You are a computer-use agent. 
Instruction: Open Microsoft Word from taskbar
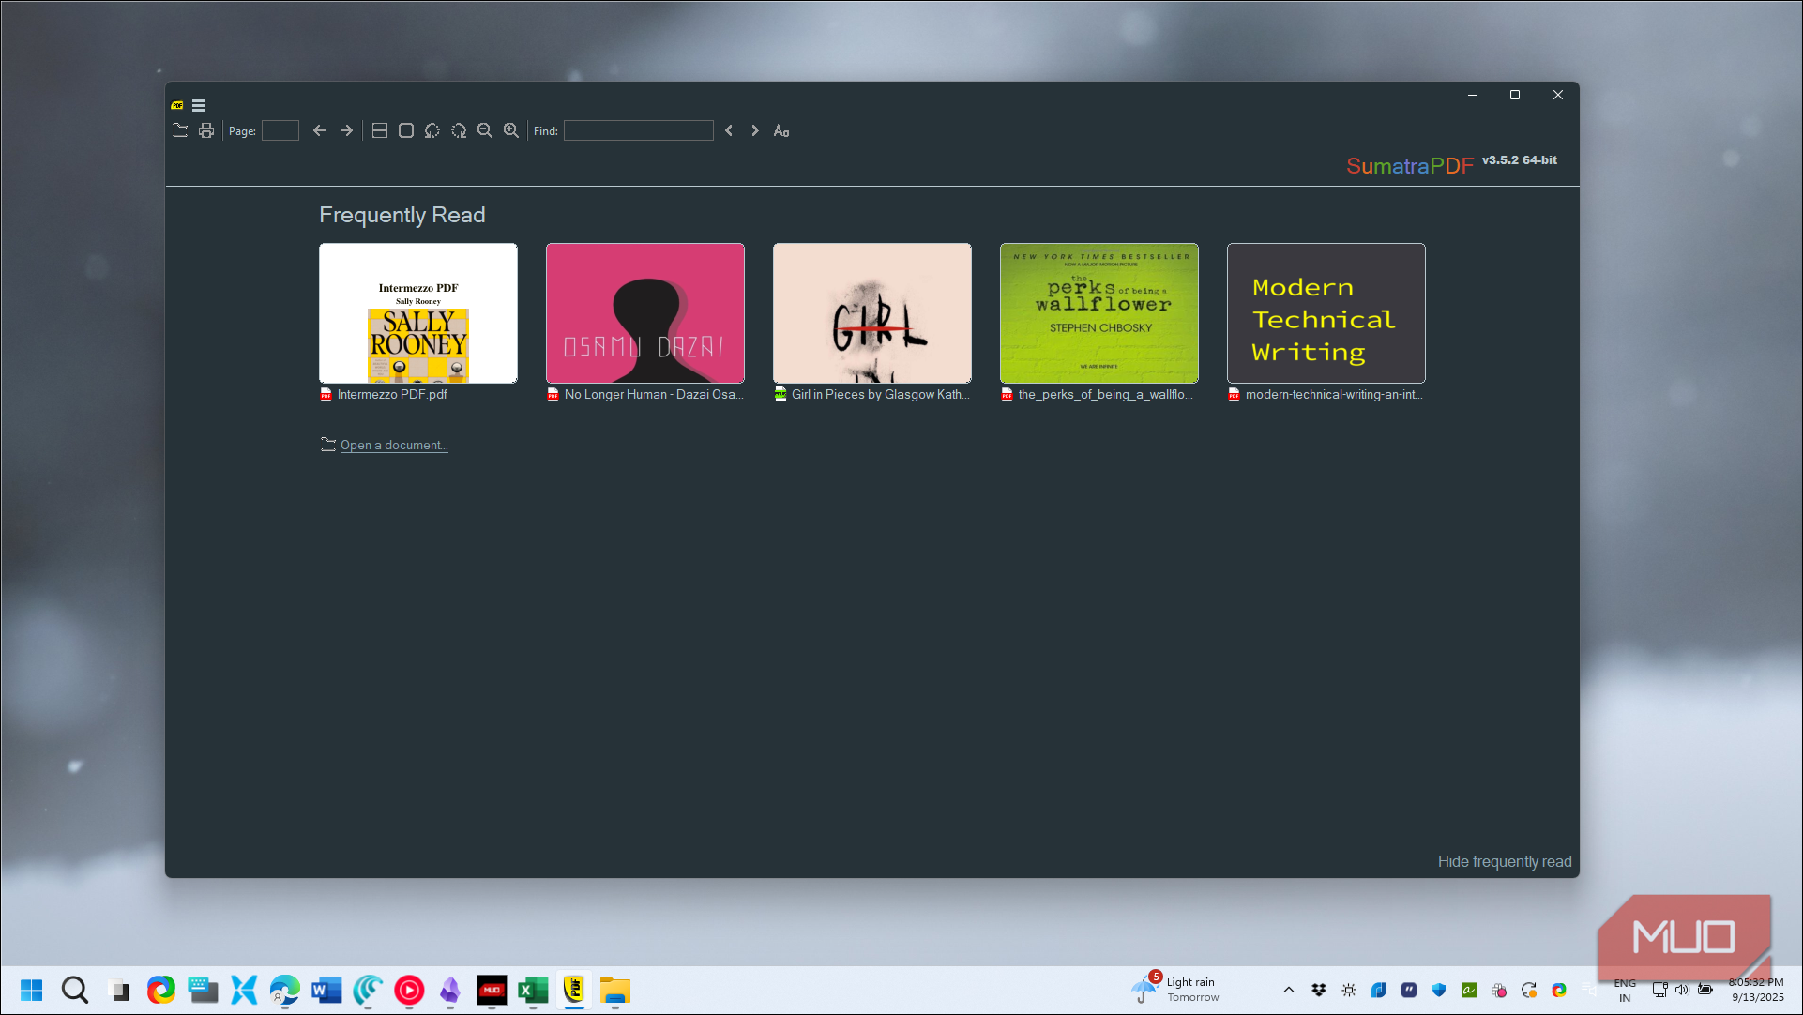click(x=326, y=991)
